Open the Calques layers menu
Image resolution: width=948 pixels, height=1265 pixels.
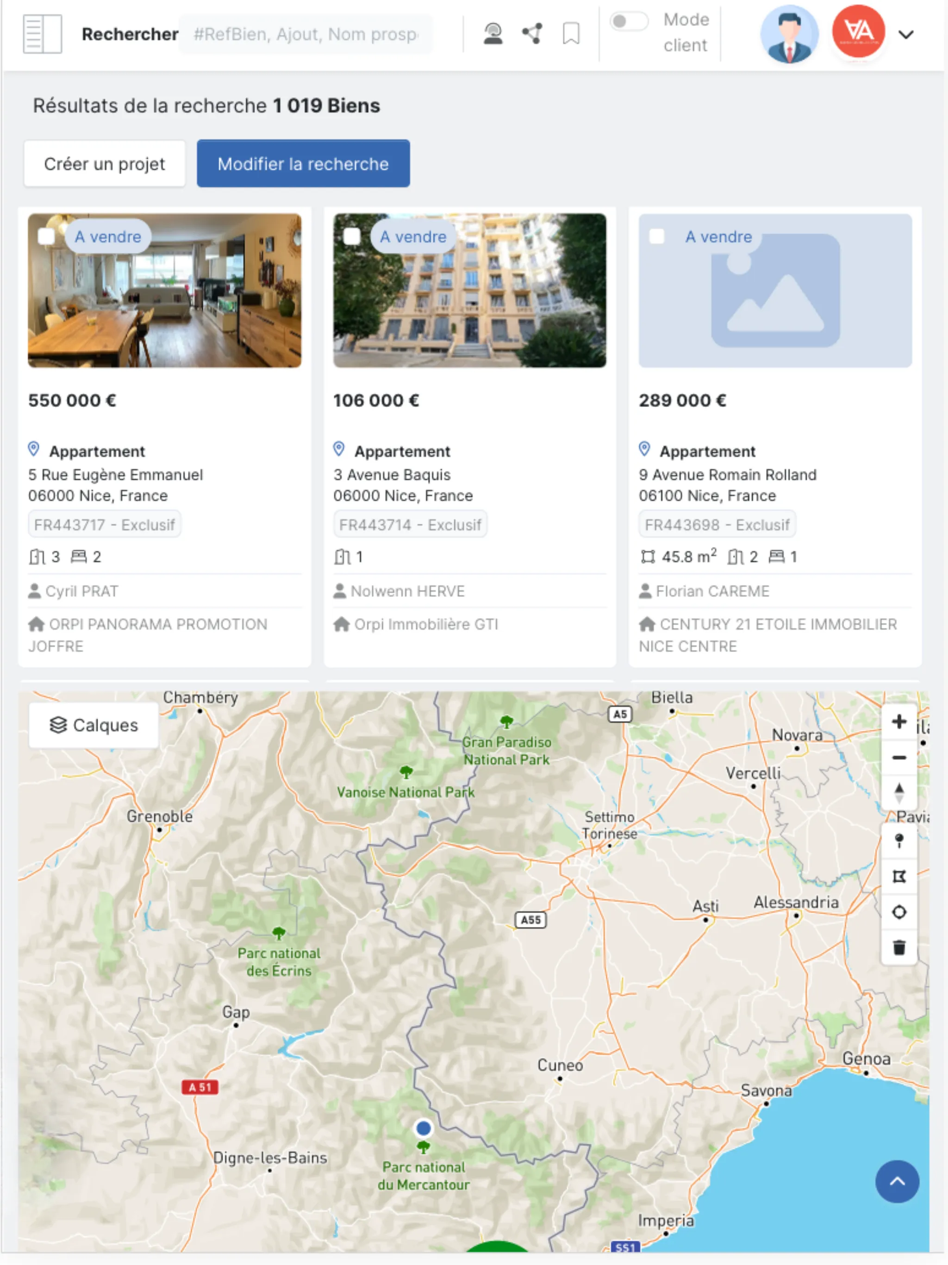94,725
